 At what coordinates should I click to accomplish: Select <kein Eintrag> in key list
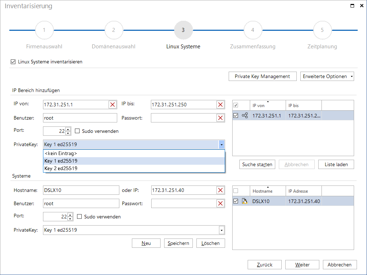[x=134, y=153]
